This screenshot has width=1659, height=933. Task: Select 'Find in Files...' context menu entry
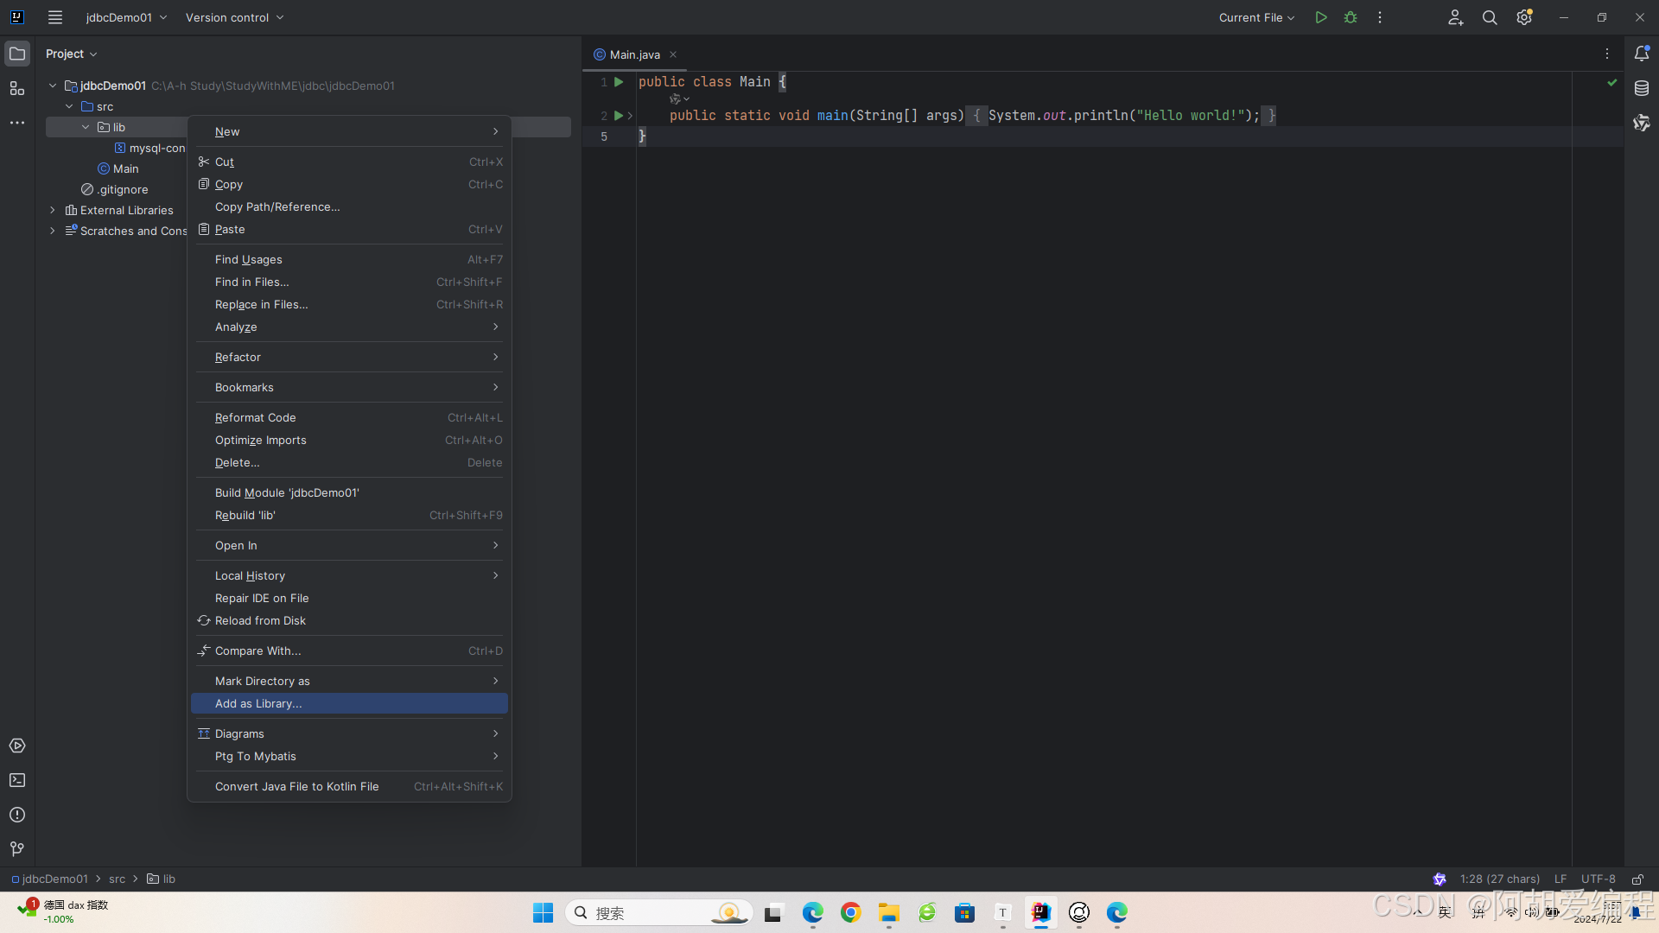251,282
